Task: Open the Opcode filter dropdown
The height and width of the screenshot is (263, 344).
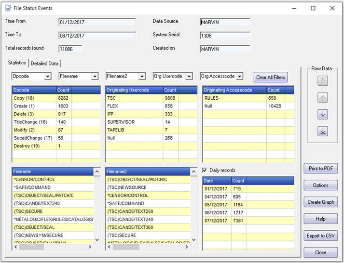Action: click(x=48, y=76)
